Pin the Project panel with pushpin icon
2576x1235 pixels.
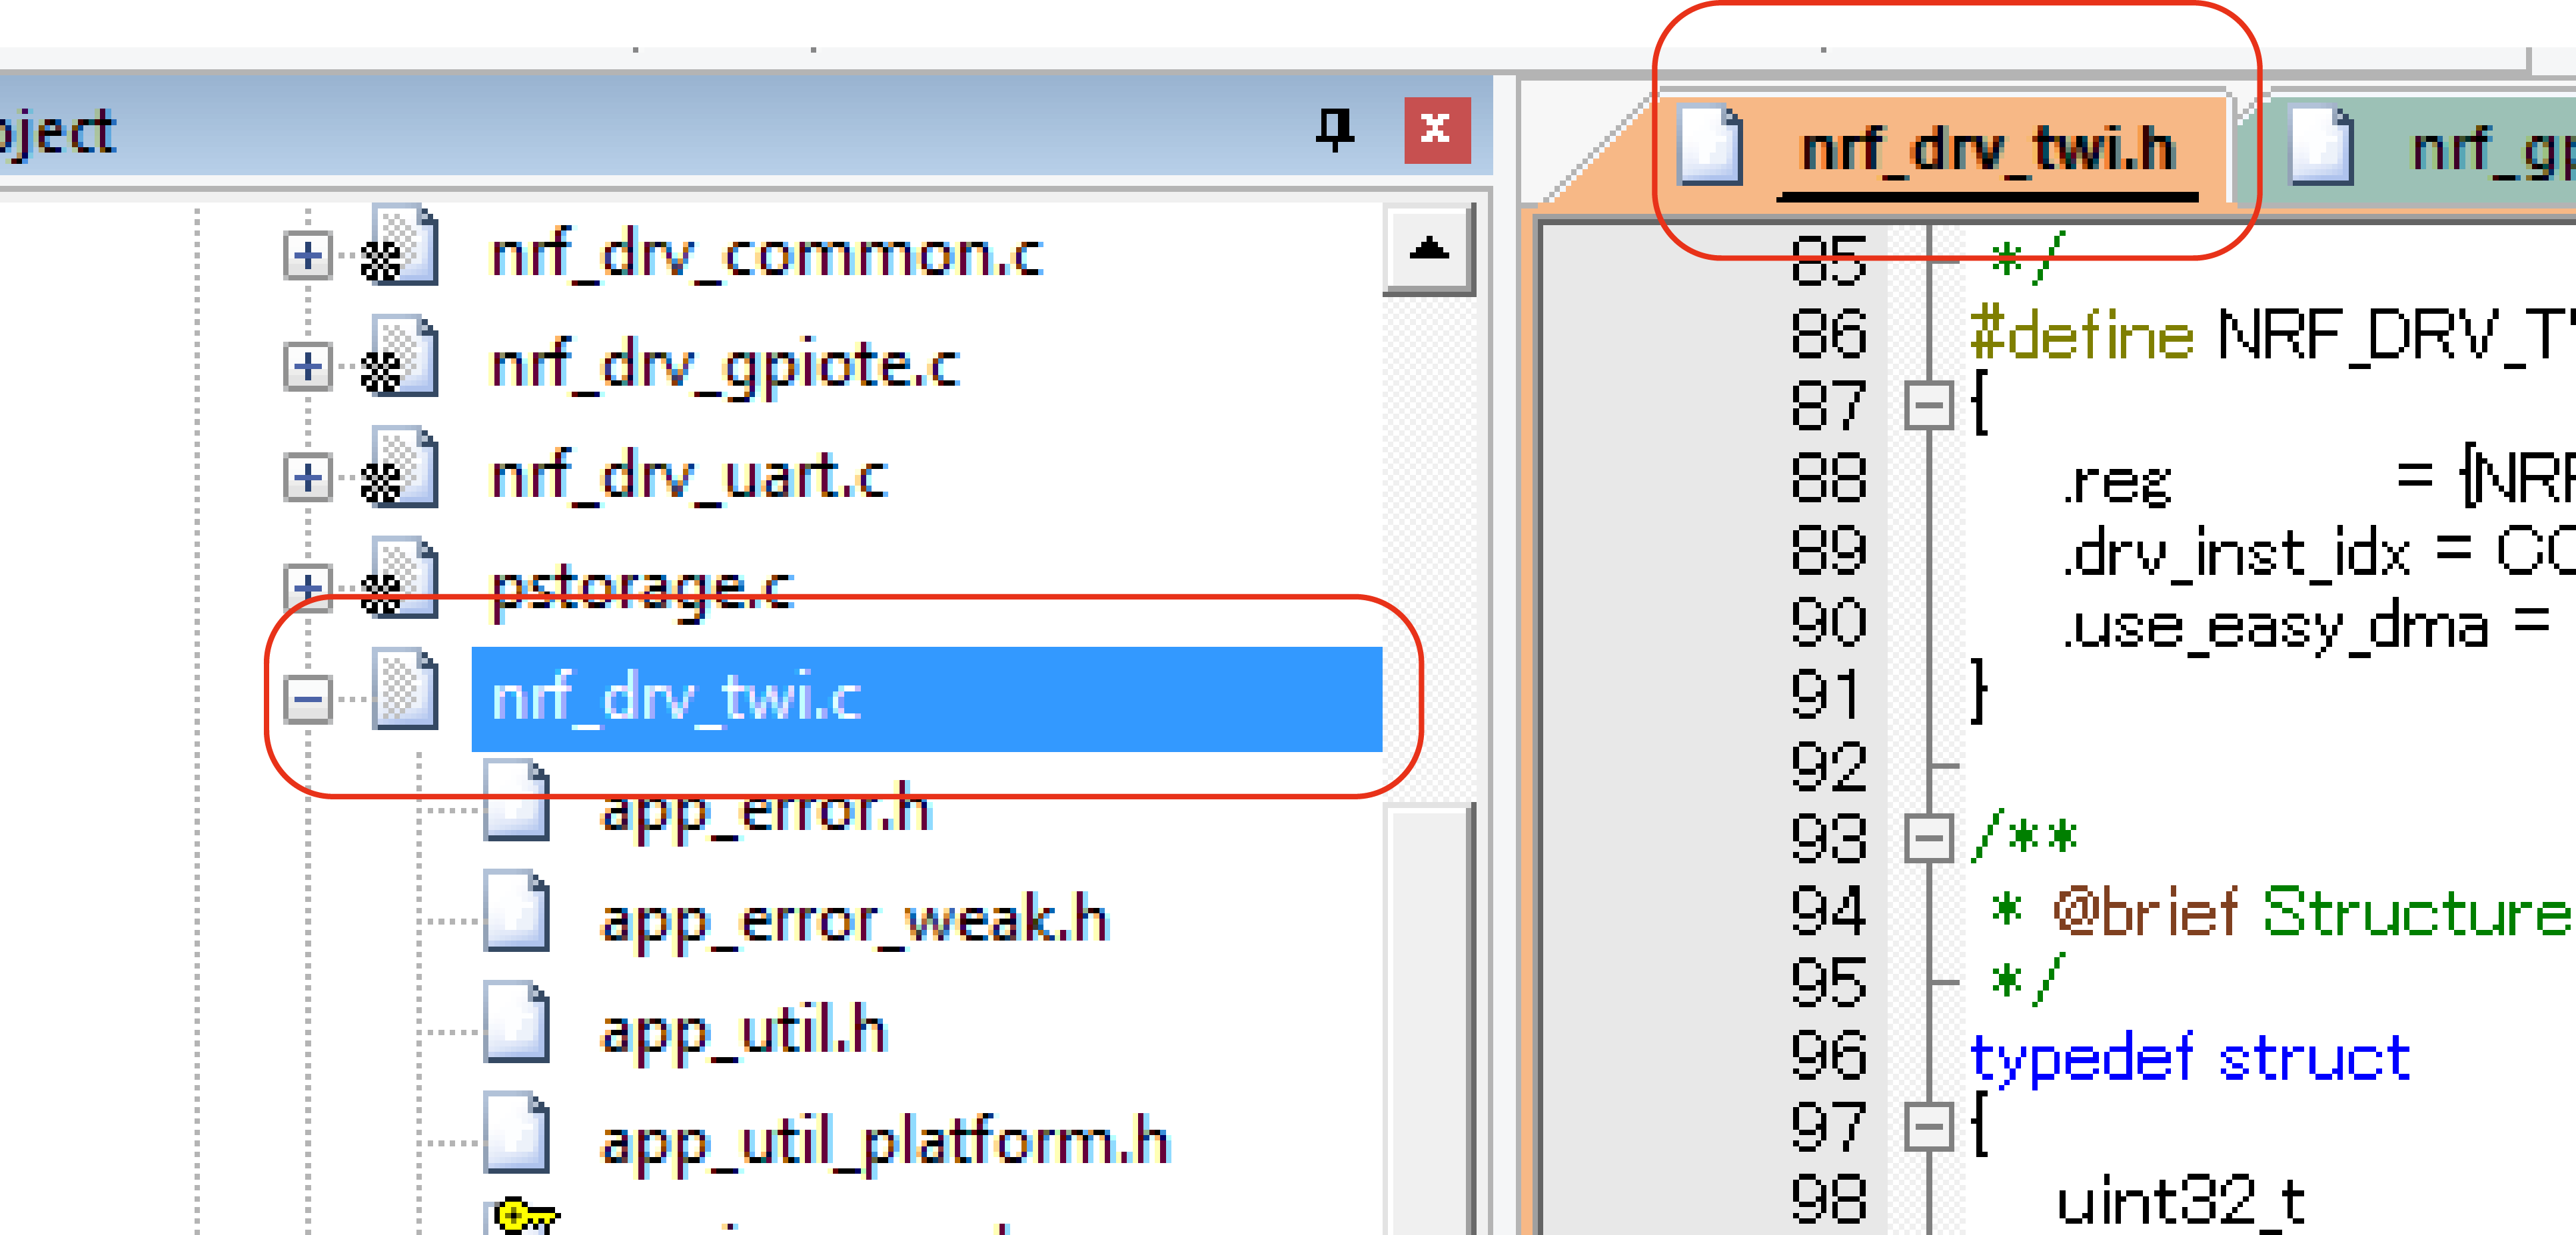pyautogui.click(x=1334, y=130)
